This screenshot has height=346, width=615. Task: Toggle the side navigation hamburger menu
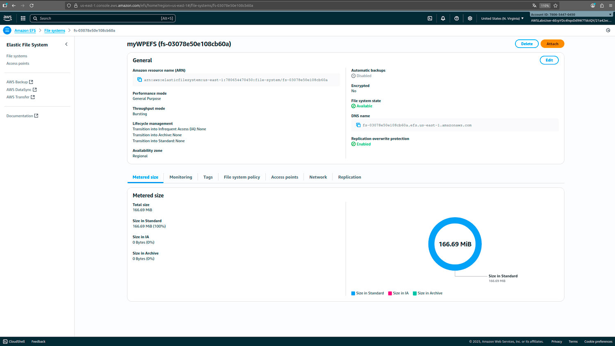coord(7,30)
